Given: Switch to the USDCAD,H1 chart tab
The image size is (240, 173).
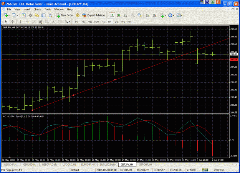Looking at the screenshot, I should (x=69, y=165).
